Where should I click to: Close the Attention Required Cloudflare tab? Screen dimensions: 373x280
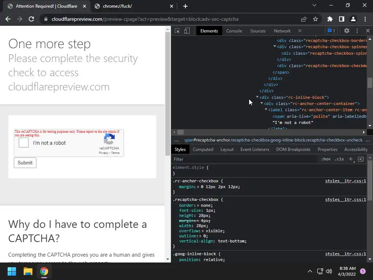click(85, 6)
